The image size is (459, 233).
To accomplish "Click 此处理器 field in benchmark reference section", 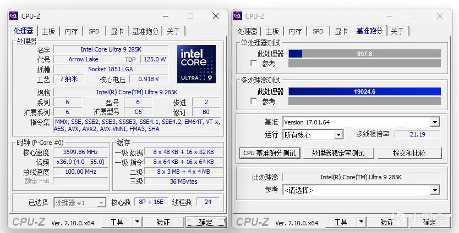I will (361, 177).
